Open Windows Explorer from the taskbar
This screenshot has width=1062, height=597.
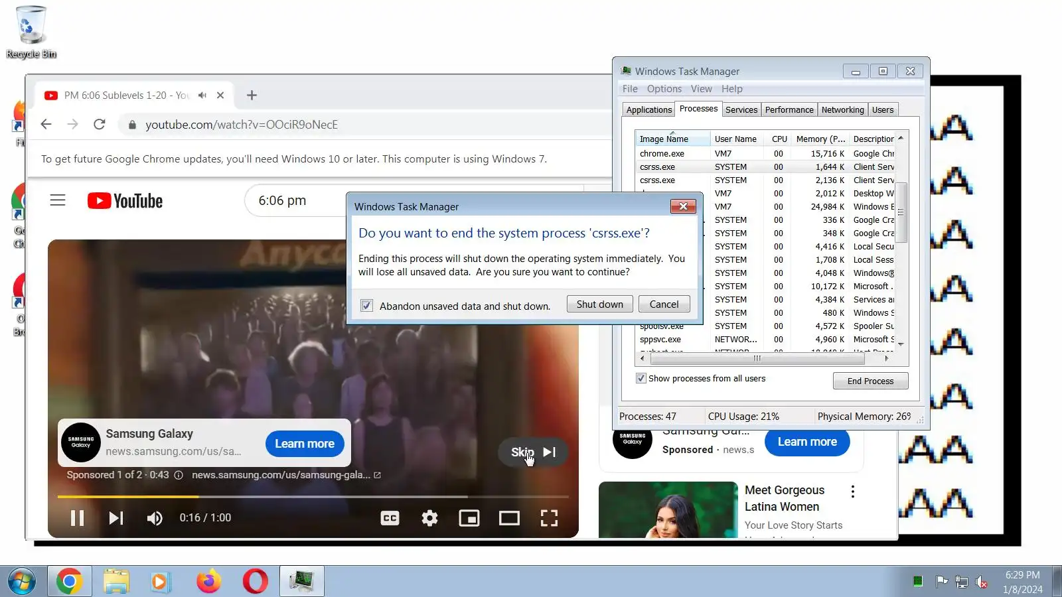116,582
